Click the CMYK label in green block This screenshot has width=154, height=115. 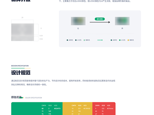44,106
